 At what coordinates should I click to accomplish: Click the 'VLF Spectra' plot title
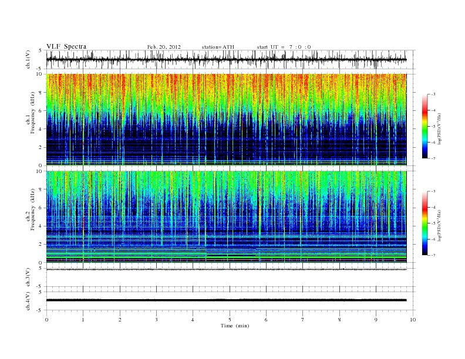coord(66,46)
